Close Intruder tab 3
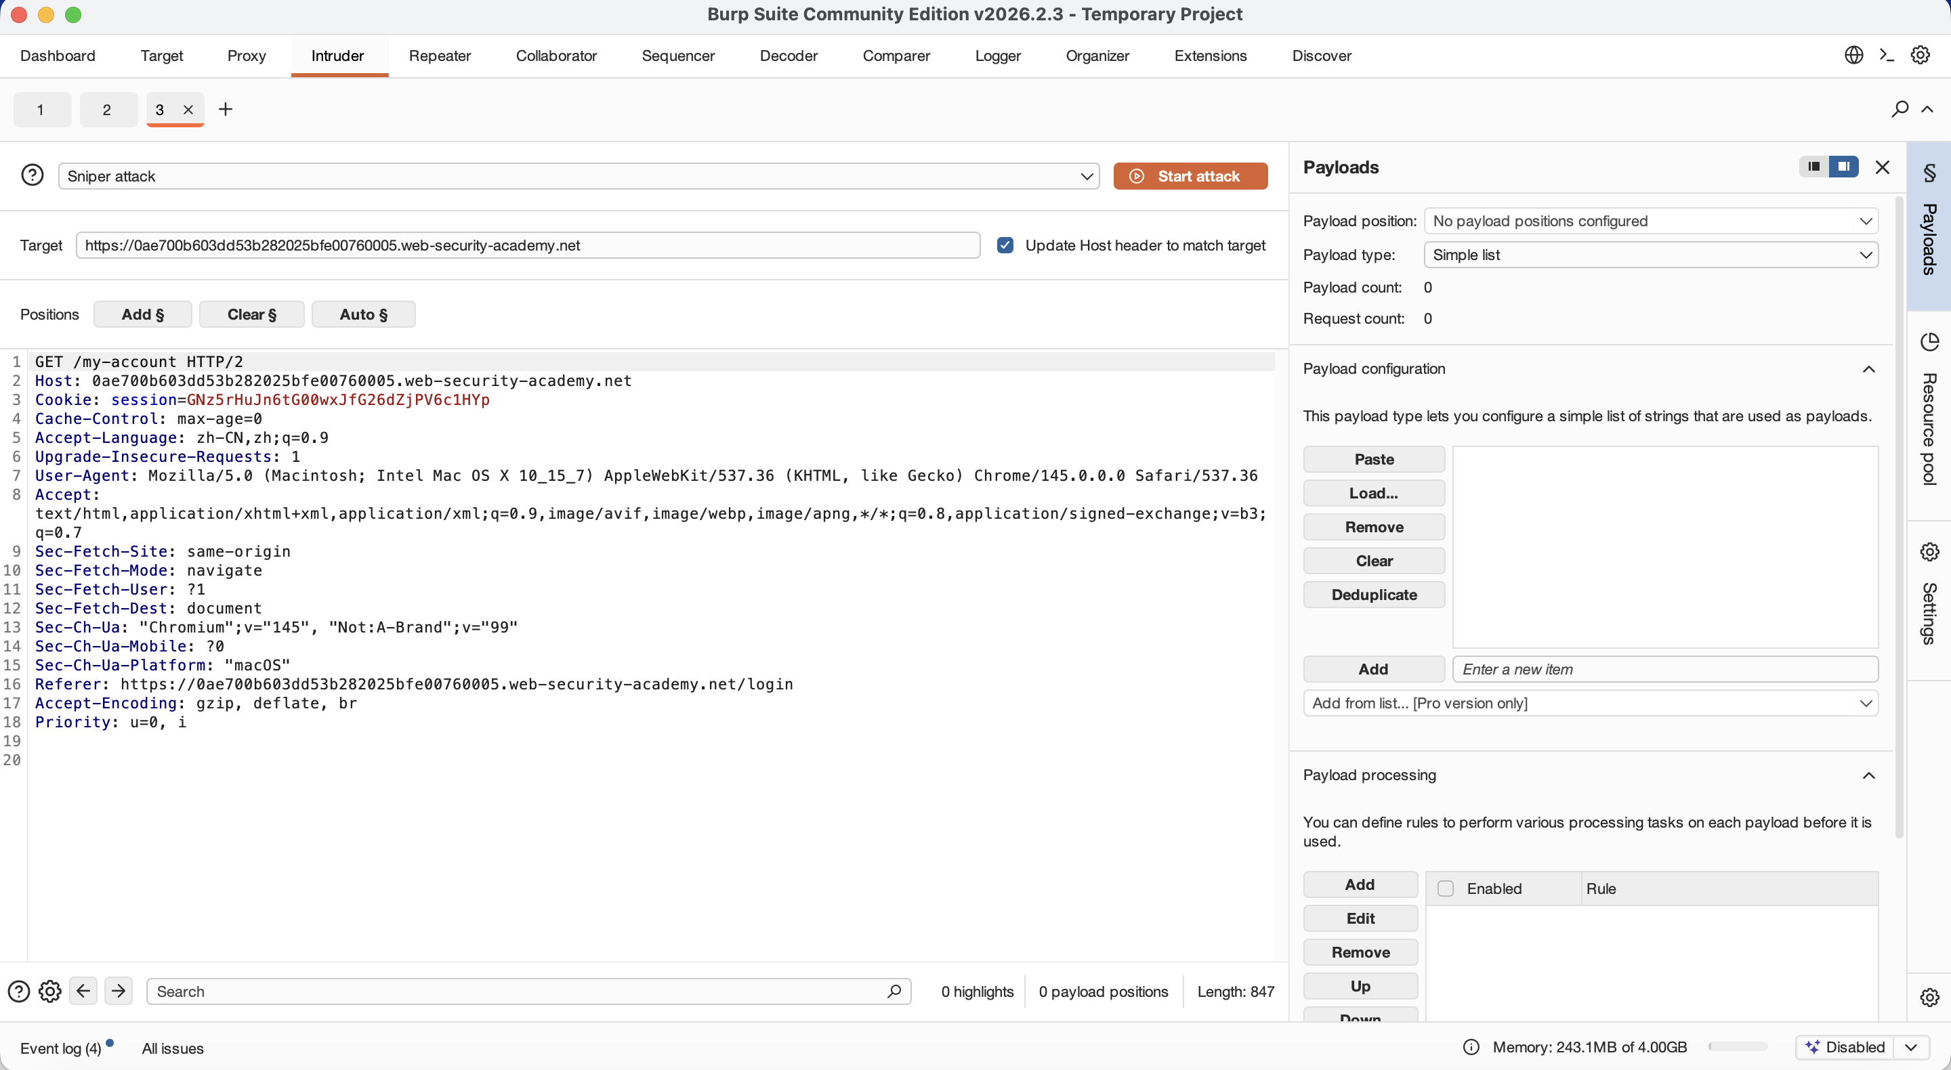 pyautogui.click(x=188, y=110)
